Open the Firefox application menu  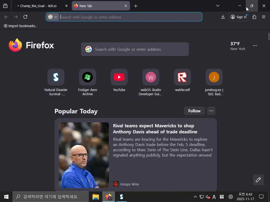263,17
